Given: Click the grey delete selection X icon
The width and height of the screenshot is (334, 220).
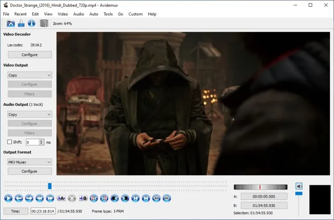Looking at the screenshot, I should 72,198.
